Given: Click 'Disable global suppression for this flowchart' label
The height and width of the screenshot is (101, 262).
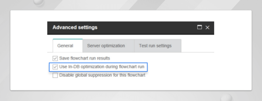Looking at the screenshot, I should [102, 75].
